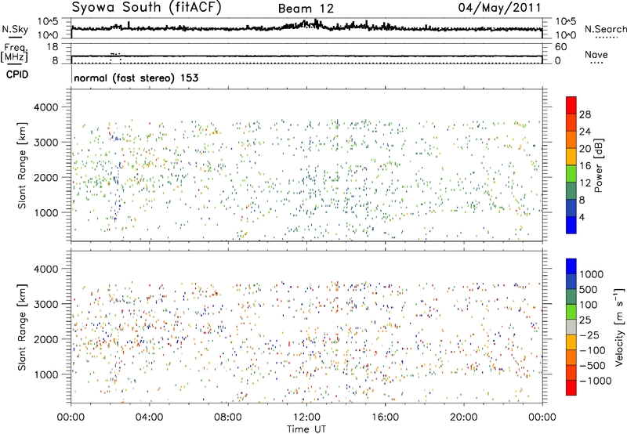This screenshot has height=434, width=627.
Task: Click inside the velocity scatter panel
Action: coord(306,327)
